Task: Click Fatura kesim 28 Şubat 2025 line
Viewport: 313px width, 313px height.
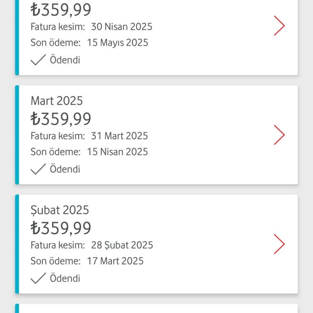Action: point(92,245)
